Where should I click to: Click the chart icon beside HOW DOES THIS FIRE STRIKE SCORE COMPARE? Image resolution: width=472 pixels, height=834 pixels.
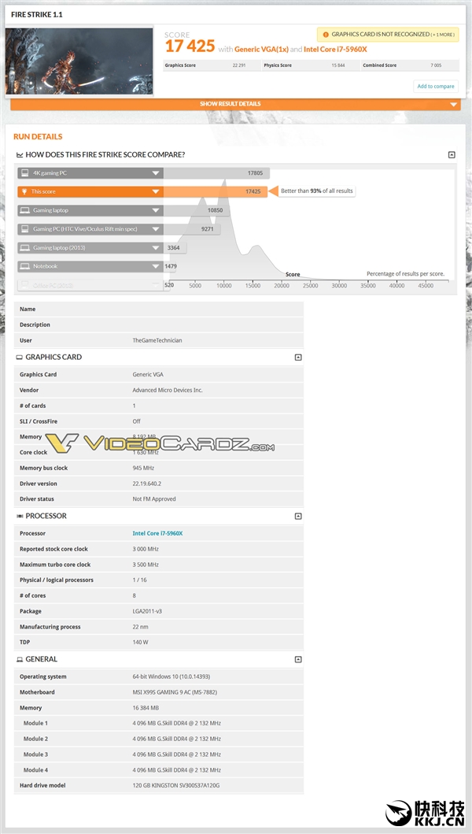pos(20,155)
